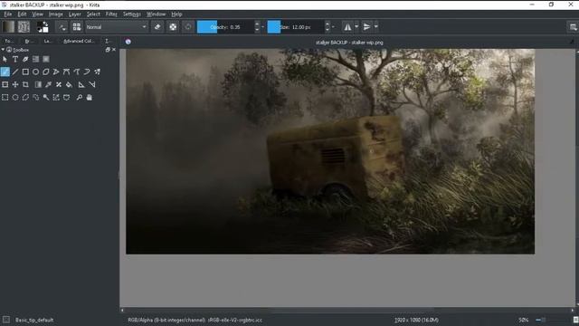This screenshot has width=579, height=326.
Task: Select the Transform tool
Action: point(5,84)
